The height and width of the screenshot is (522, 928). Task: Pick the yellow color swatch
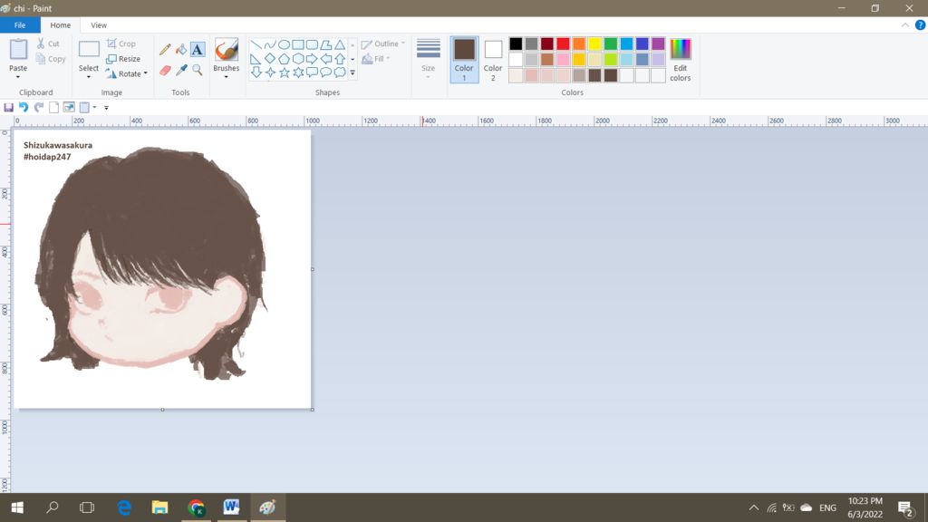click(594, 43)
